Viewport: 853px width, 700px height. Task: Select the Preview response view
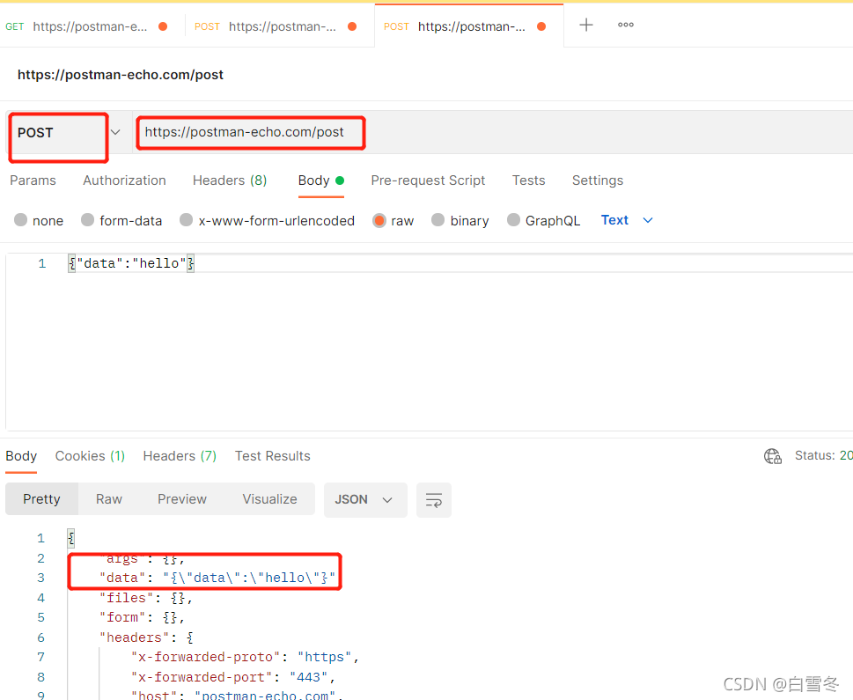[x=182, y=499]
